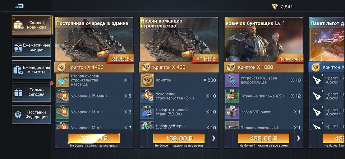
Task: Click the VIP points pack icon
Action: tap(232, 112)
